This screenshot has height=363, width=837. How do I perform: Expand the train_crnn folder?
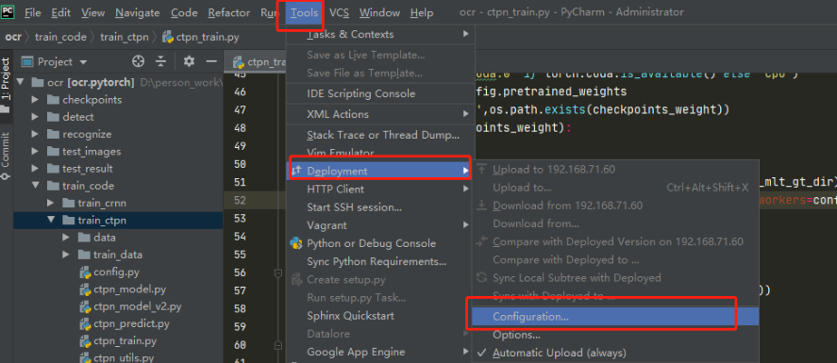[51, 203]
